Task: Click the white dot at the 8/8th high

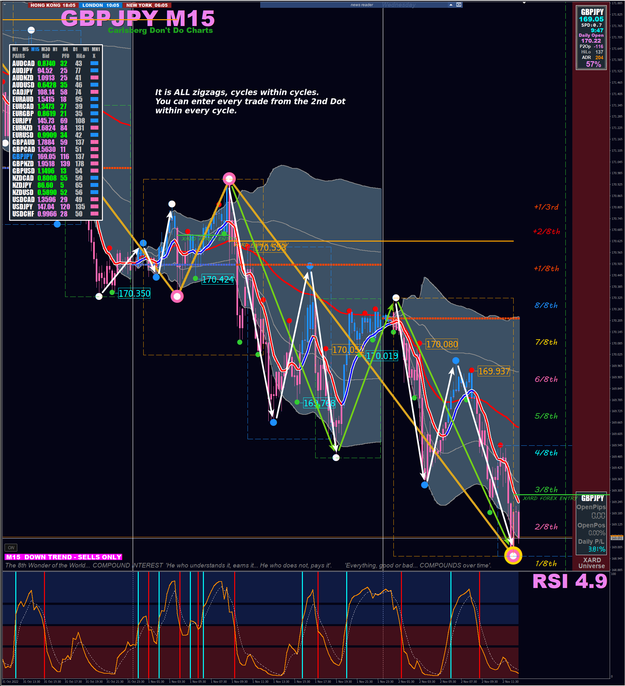Action: point(396,298)
